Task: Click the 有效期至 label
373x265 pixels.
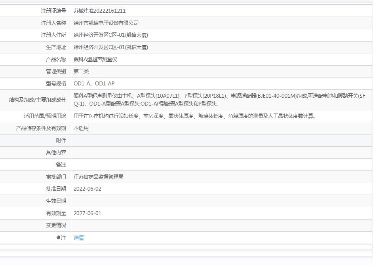Action: pyautogui.click(x=56, y=214)
